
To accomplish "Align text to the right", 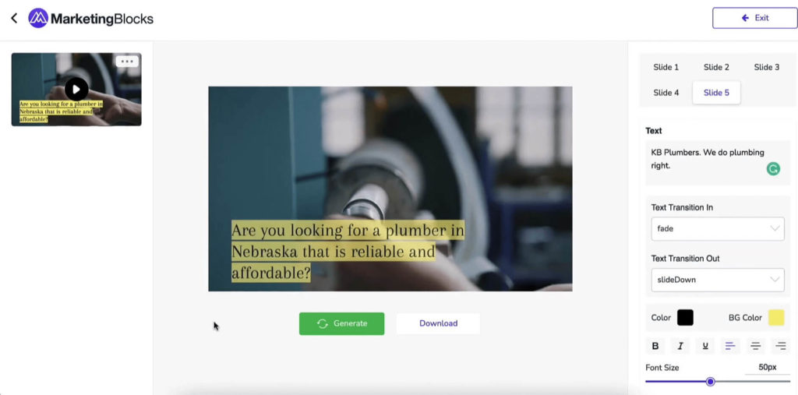I will [780, 346].
